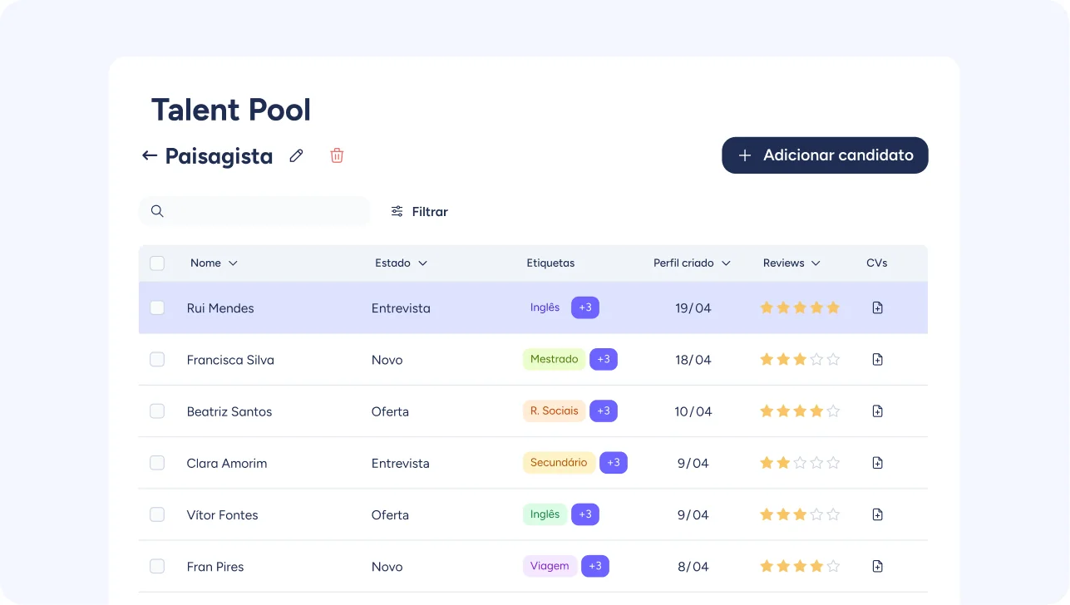Open Fran Pires CV file icon
This screenshot has width=1070, height=605.
877,566
